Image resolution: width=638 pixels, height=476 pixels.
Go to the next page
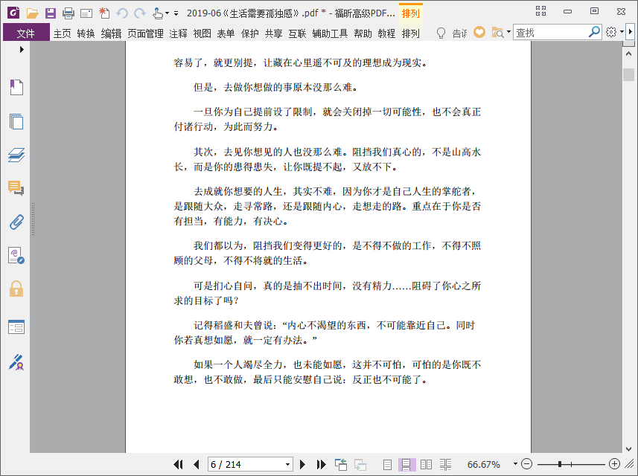(302, 464)
